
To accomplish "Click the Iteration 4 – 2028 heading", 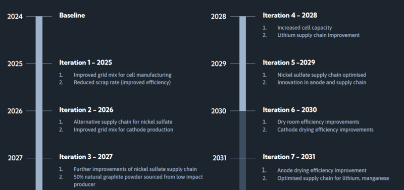I will pyautogui.click(x=290, y=16).
